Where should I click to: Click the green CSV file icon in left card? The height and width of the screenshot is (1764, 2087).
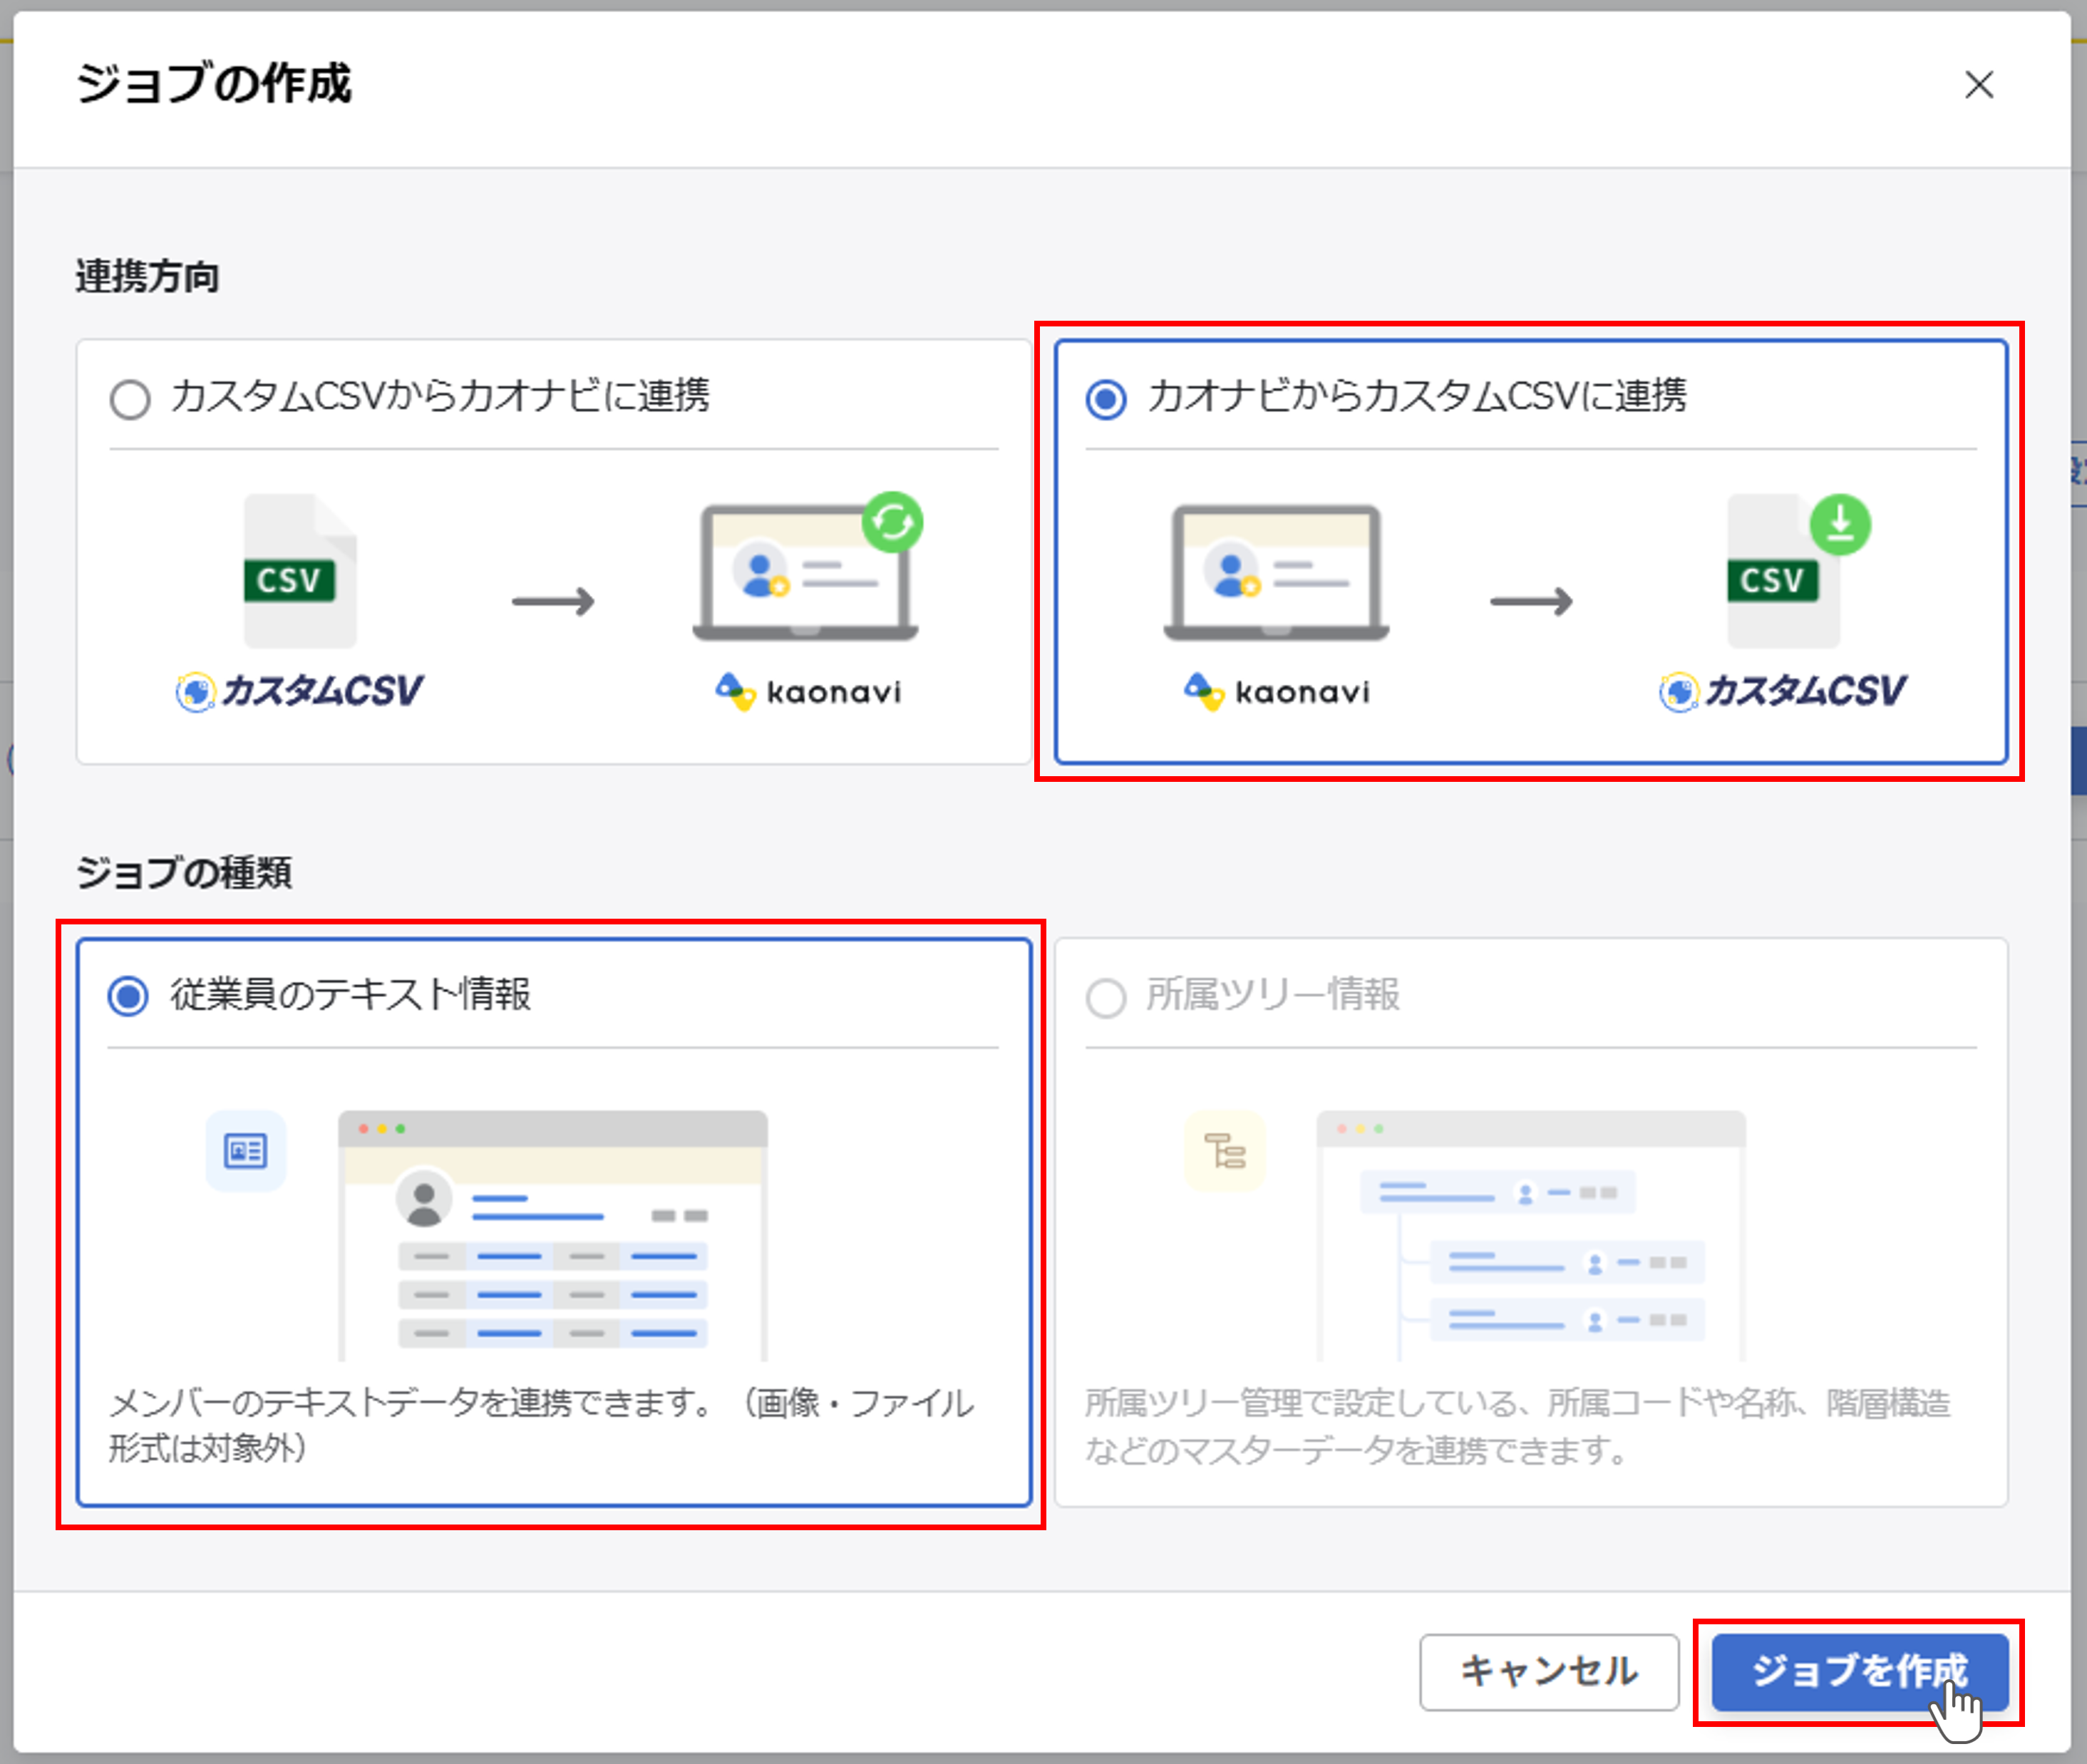[x=299, y=572]
